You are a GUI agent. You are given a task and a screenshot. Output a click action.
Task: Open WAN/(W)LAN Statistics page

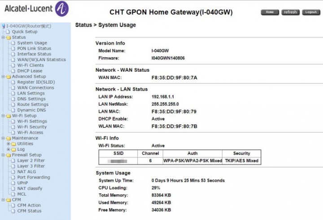[x=42, y=60]
